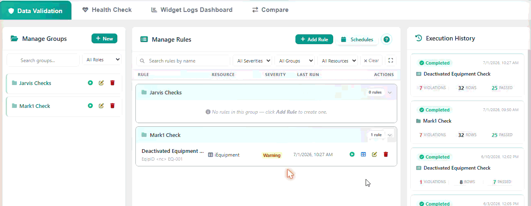Delete the Deactivated Equipment rule
Image resolution: width=531 pixels, height=206 pixels.
coord(386,154)
